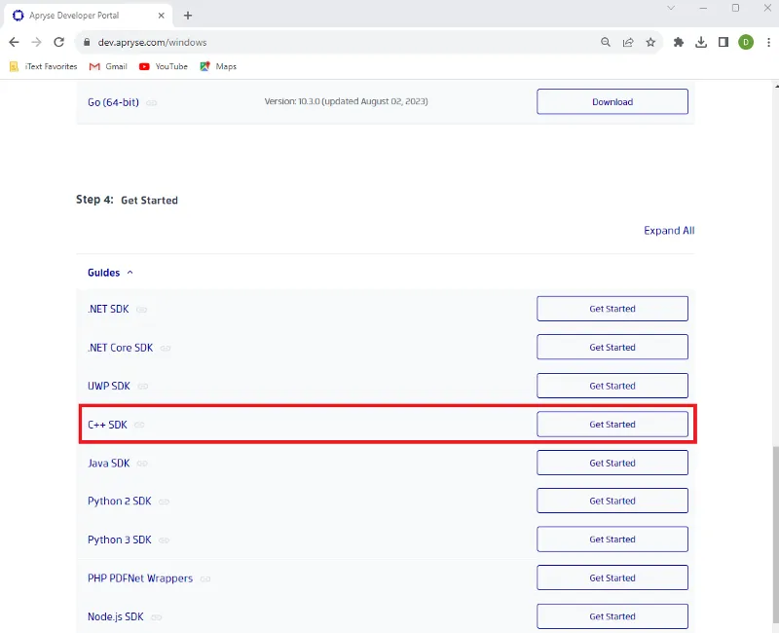Go back to the previous page

[14, 42]
